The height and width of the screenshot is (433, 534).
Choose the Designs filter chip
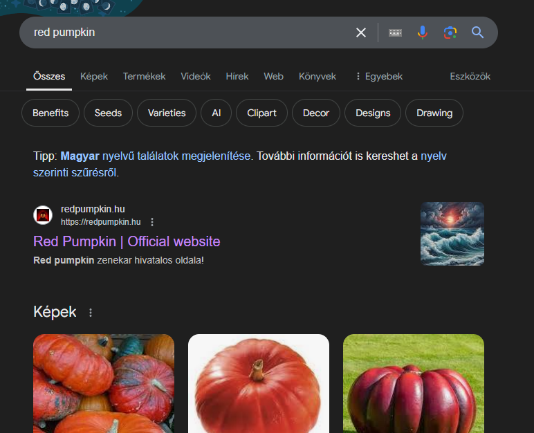point(373,113)
